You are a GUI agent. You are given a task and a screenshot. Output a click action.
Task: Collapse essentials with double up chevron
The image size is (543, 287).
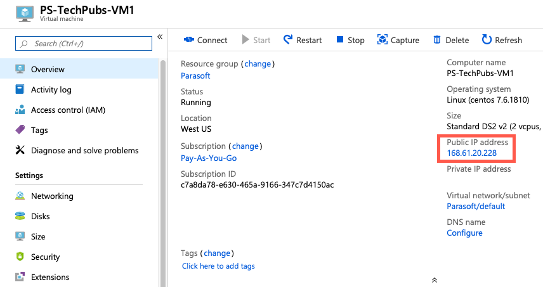pyautogui.click(x=435, y=280)
